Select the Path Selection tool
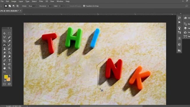Screen dimensions: 190x107 pyautogui.click(x=4, y=64)
